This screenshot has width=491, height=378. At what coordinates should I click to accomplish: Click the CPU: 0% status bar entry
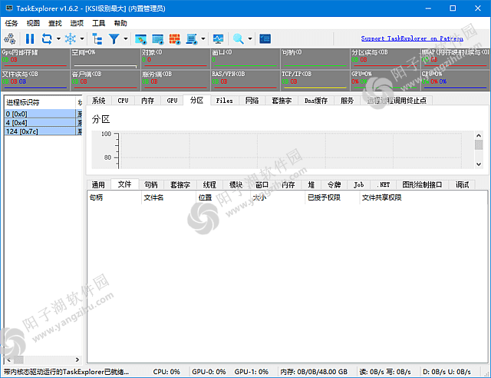[x=166, y=372]
